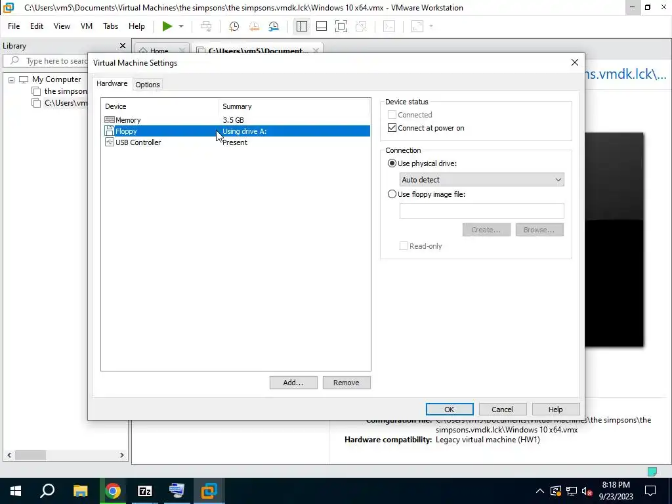Open taskbar Search magnifier

pos(47,491)
